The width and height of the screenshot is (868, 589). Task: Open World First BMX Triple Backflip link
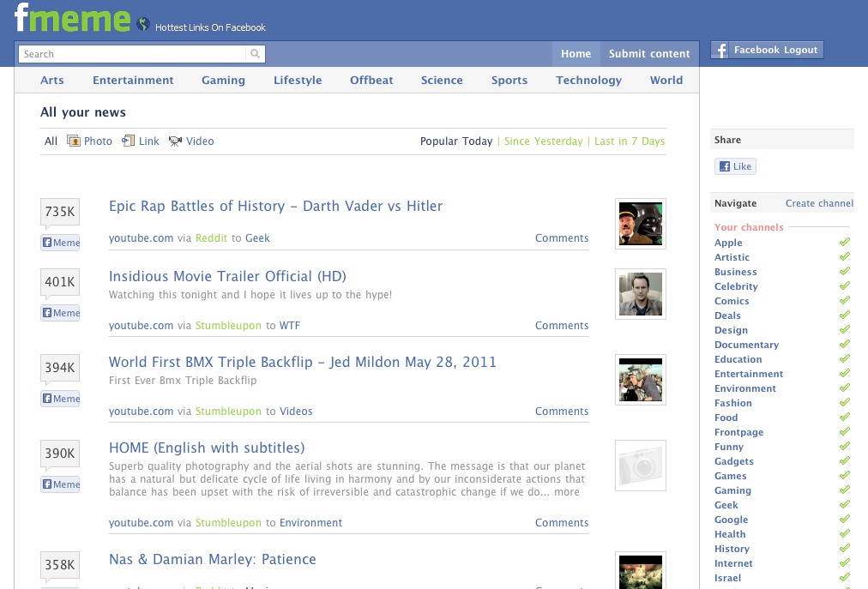click(303, 362)
